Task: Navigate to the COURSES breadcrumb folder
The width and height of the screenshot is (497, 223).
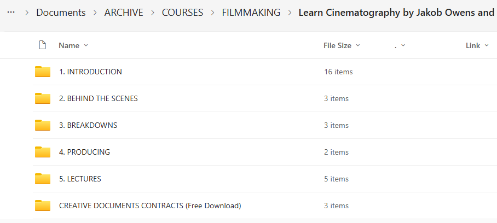Action: [x=182, y=12]
